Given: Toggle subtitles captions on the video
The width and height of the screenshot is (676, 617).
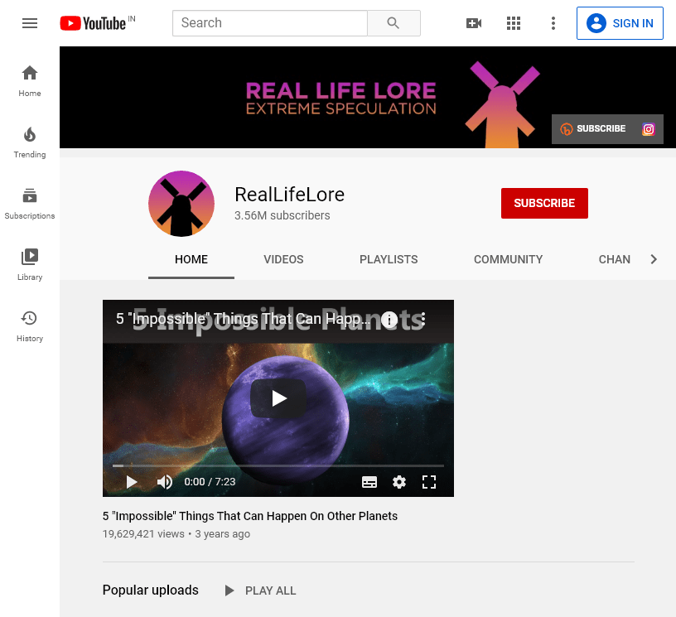Looking at the screenshot, I should click(x=369, y=482).
